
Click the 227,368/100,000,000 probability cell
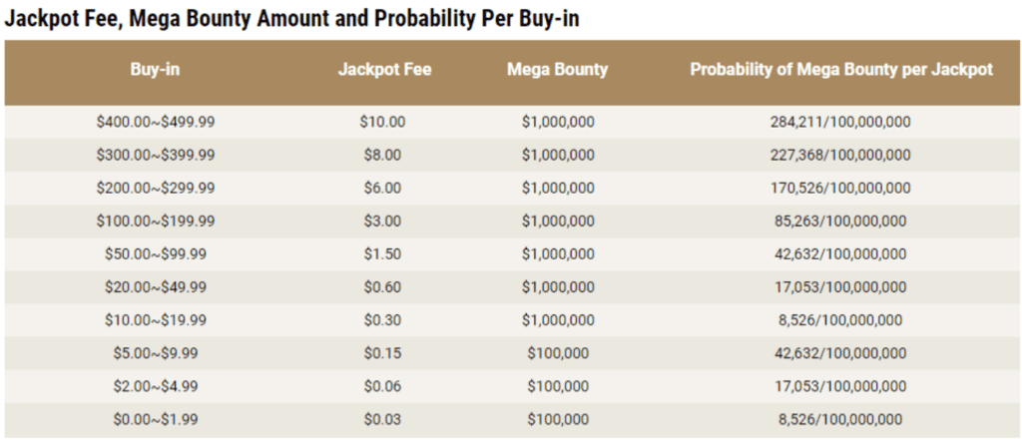point(840,155)
